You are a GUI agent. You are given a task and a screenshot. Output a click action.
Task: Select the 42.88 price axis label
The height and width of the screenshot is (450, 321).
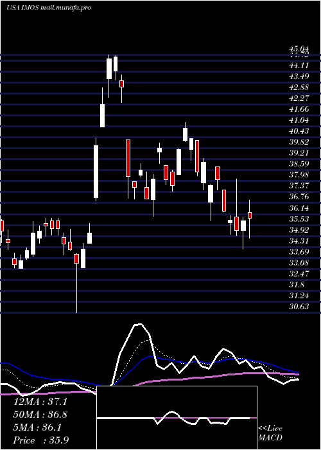(299, 87)
